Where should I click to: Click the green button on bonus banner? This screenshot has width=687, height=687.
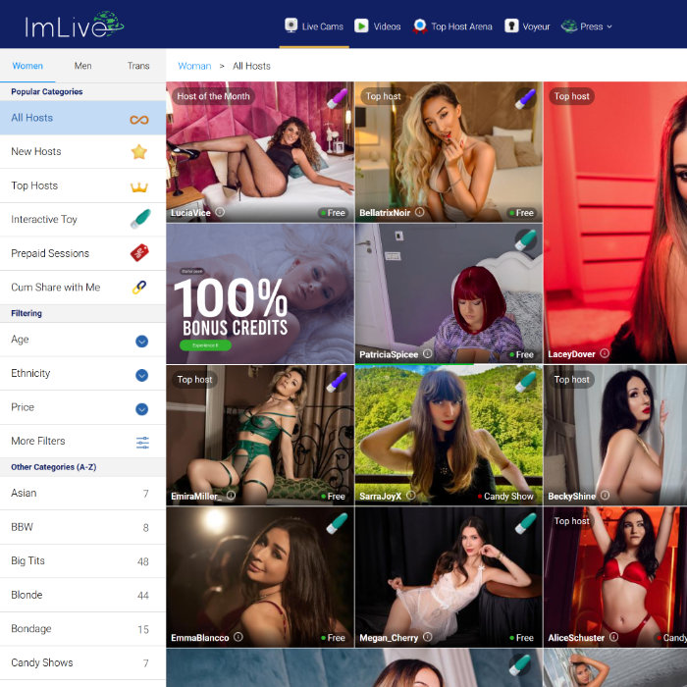coord(205,345)
